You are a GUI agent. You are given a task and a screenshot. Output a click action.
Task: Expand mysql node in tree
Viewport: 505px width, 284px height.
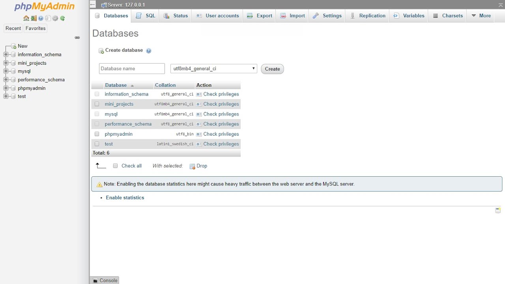click(6, 71)
